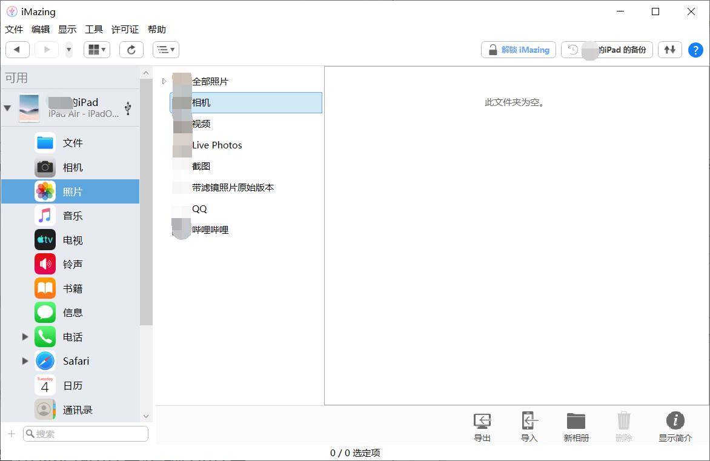Expand the 全部照片 album tree

(164, 81)
